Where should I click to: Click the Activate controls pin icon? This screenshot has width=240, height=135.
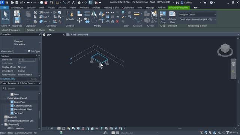[70, 16]
